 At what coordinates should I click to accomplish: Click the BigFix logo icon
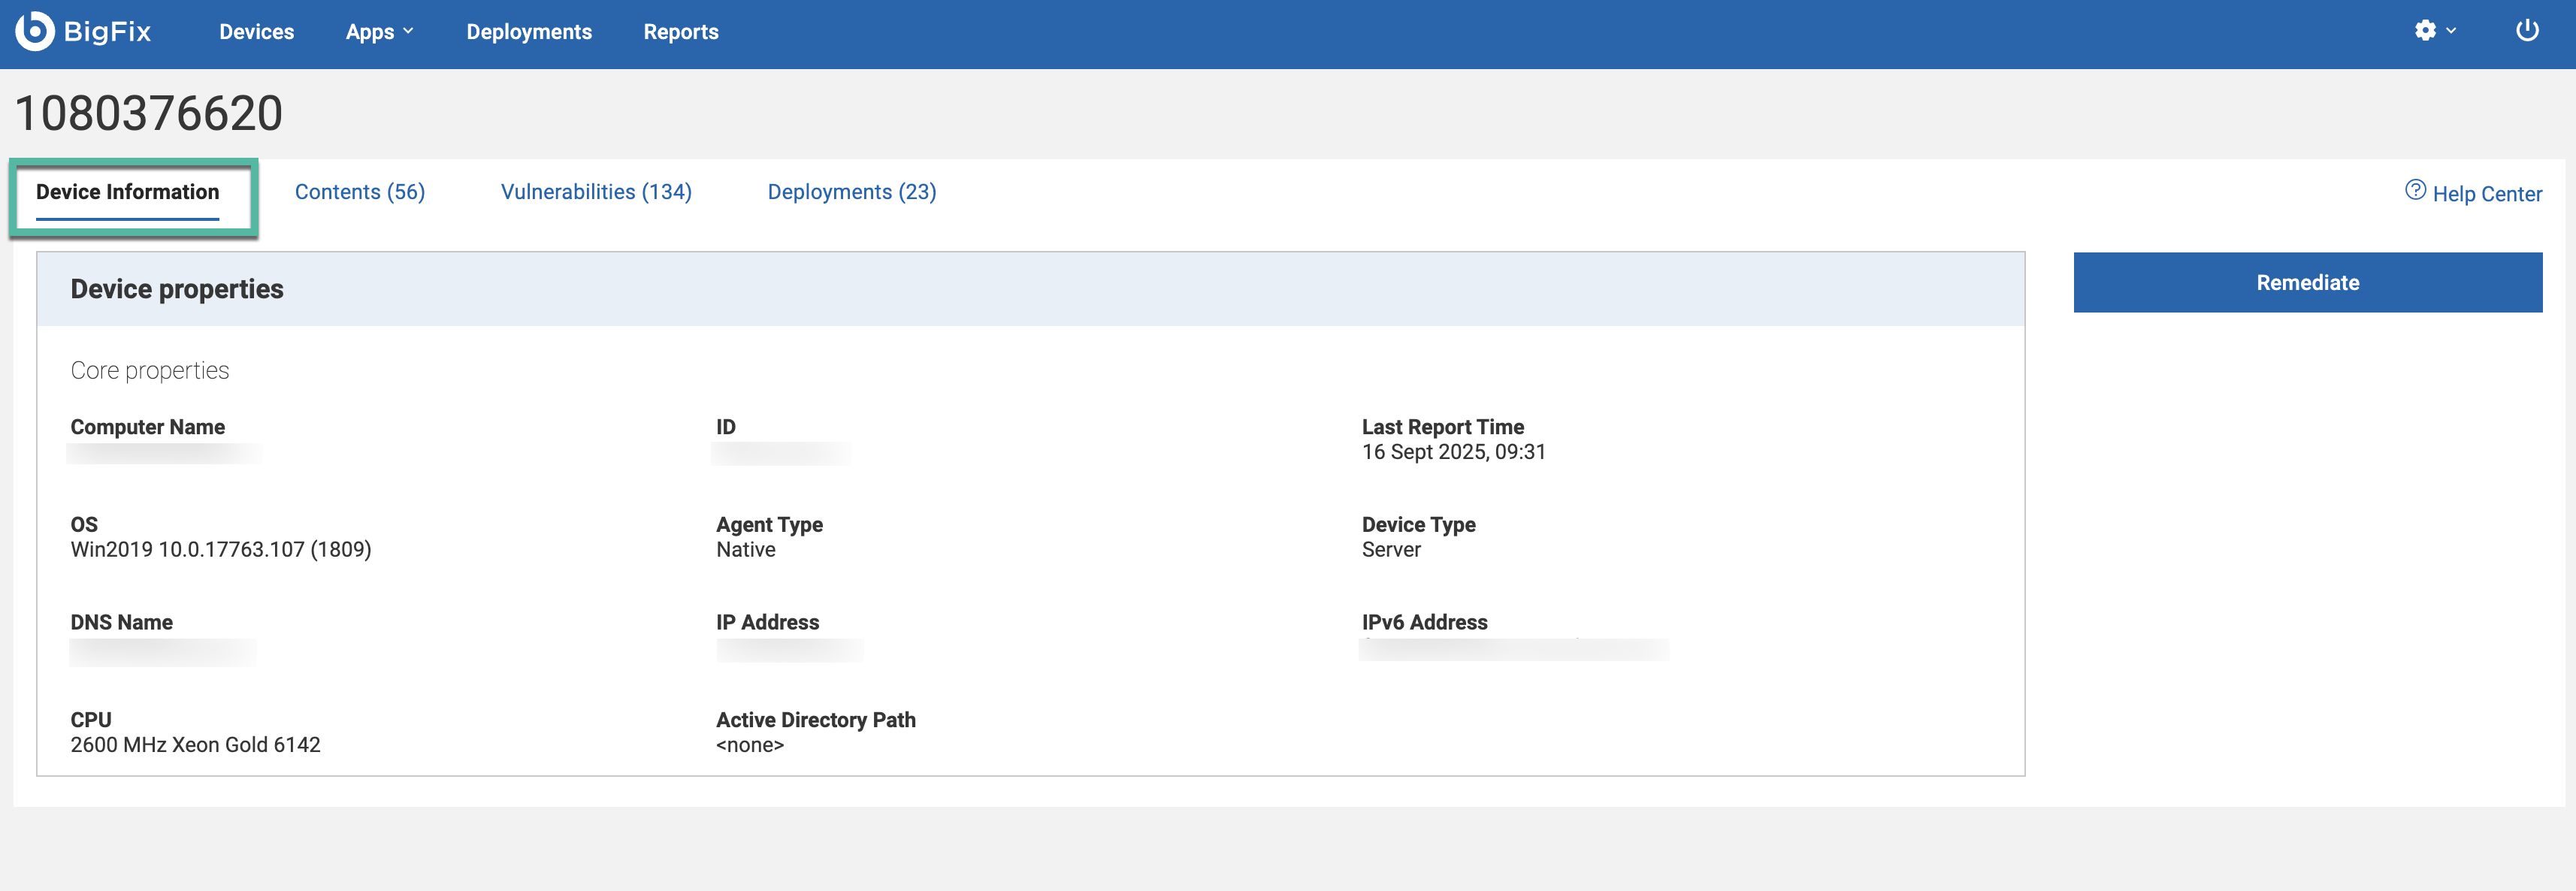click(x=35, y=31)
